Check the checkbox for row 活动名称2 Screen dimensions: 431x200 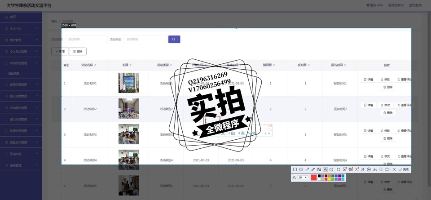click(x=57, y=109)
